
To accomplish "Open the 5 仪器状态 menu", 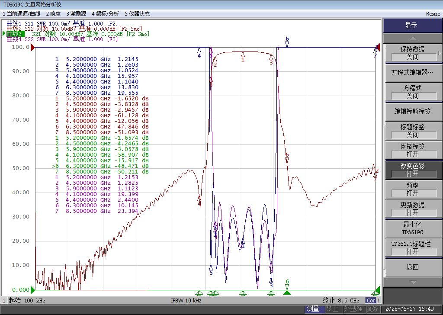I will [x=137, y=14].
